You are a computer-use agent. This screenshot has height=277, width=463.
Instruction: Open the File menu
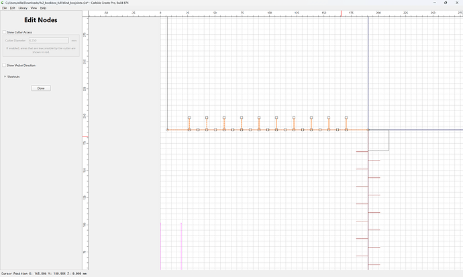coord(5,8)
